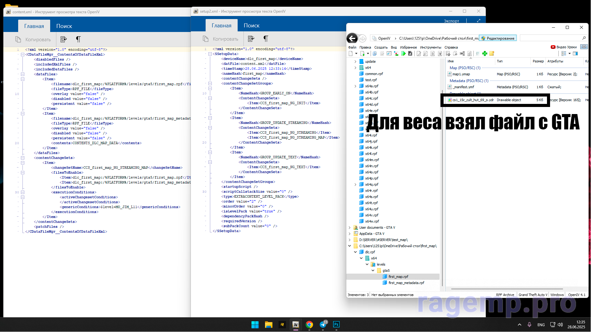The height and width of the screenshot is (332, 591).
Task: Click the YouTube Видео Уроки icon
Action: tap(553, 47)
